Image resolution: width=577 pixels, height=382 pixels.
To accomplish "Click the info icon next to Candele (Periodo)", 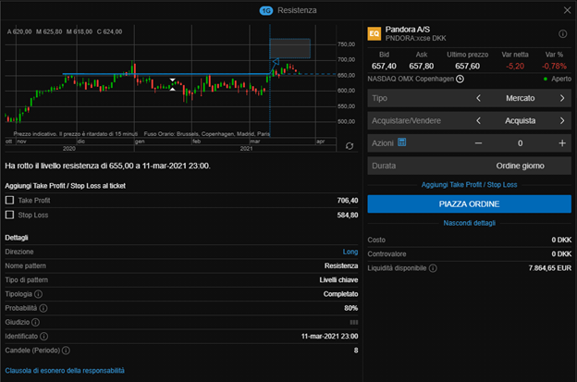I will pos(66,351).
